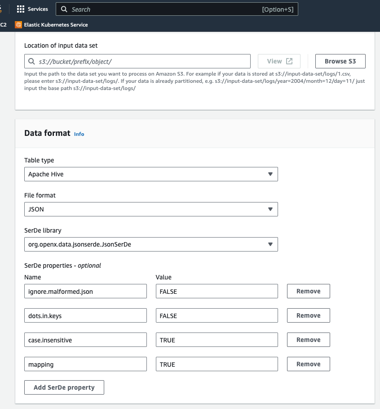Image resolution: width=380 pixels, height=409 pixels.
Task: Click the Browse S3 button
Action: pyautogui.click(x=340, y=61)
